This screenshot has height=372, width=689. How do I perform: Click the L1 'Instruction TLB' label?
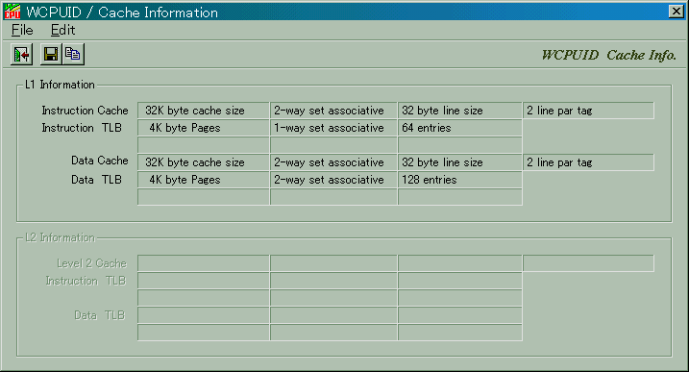tap(82, 128)
